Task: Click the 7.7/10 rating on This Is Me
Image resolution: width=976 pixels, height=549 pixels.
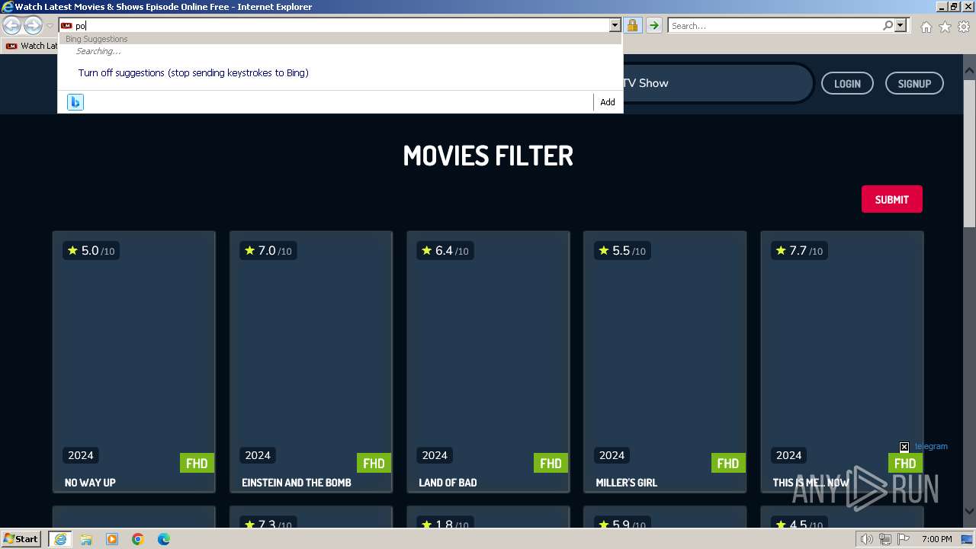Action: (798, 250)
